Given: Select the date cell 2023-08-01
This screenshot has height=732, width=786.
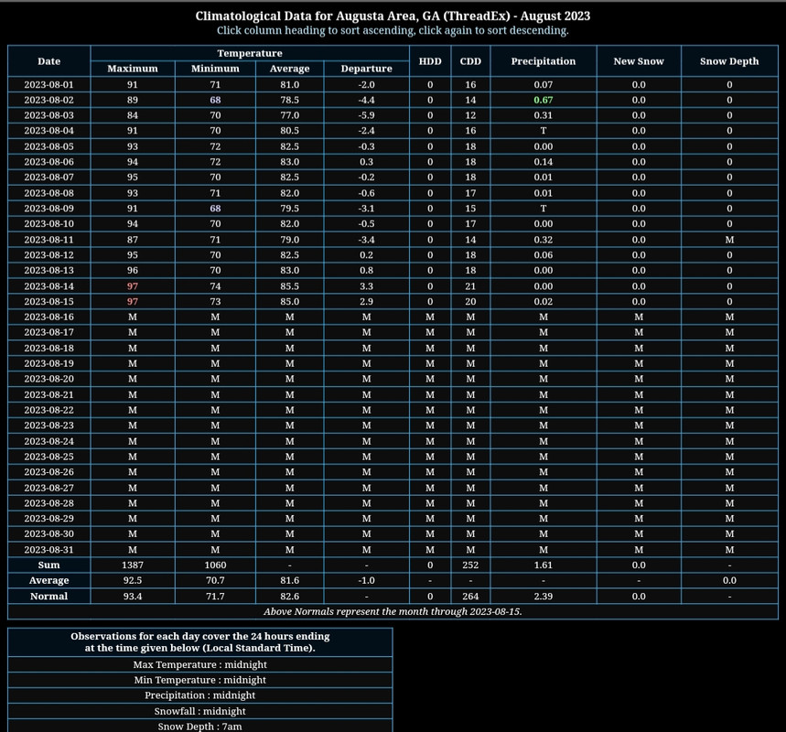Looking at the screenshot, I should pos(48,85).
